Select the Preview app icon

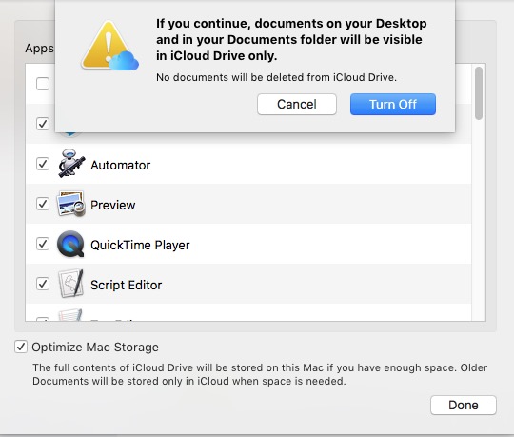click(71, 204)
